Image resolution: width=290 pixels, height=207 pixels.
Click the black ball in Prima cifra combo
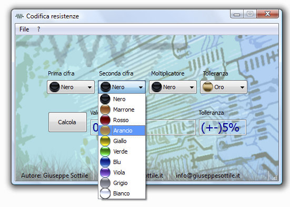pyautogui.click(x=55, y=87)
